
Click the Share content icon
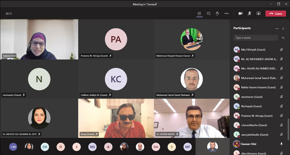click(x=258, y=13)
